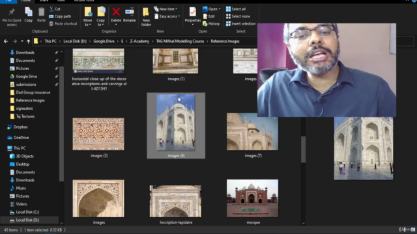Click the View ribbon tab
Image resolution: width=417 pixels, height=234 pixels.
(x=61, y=1)
